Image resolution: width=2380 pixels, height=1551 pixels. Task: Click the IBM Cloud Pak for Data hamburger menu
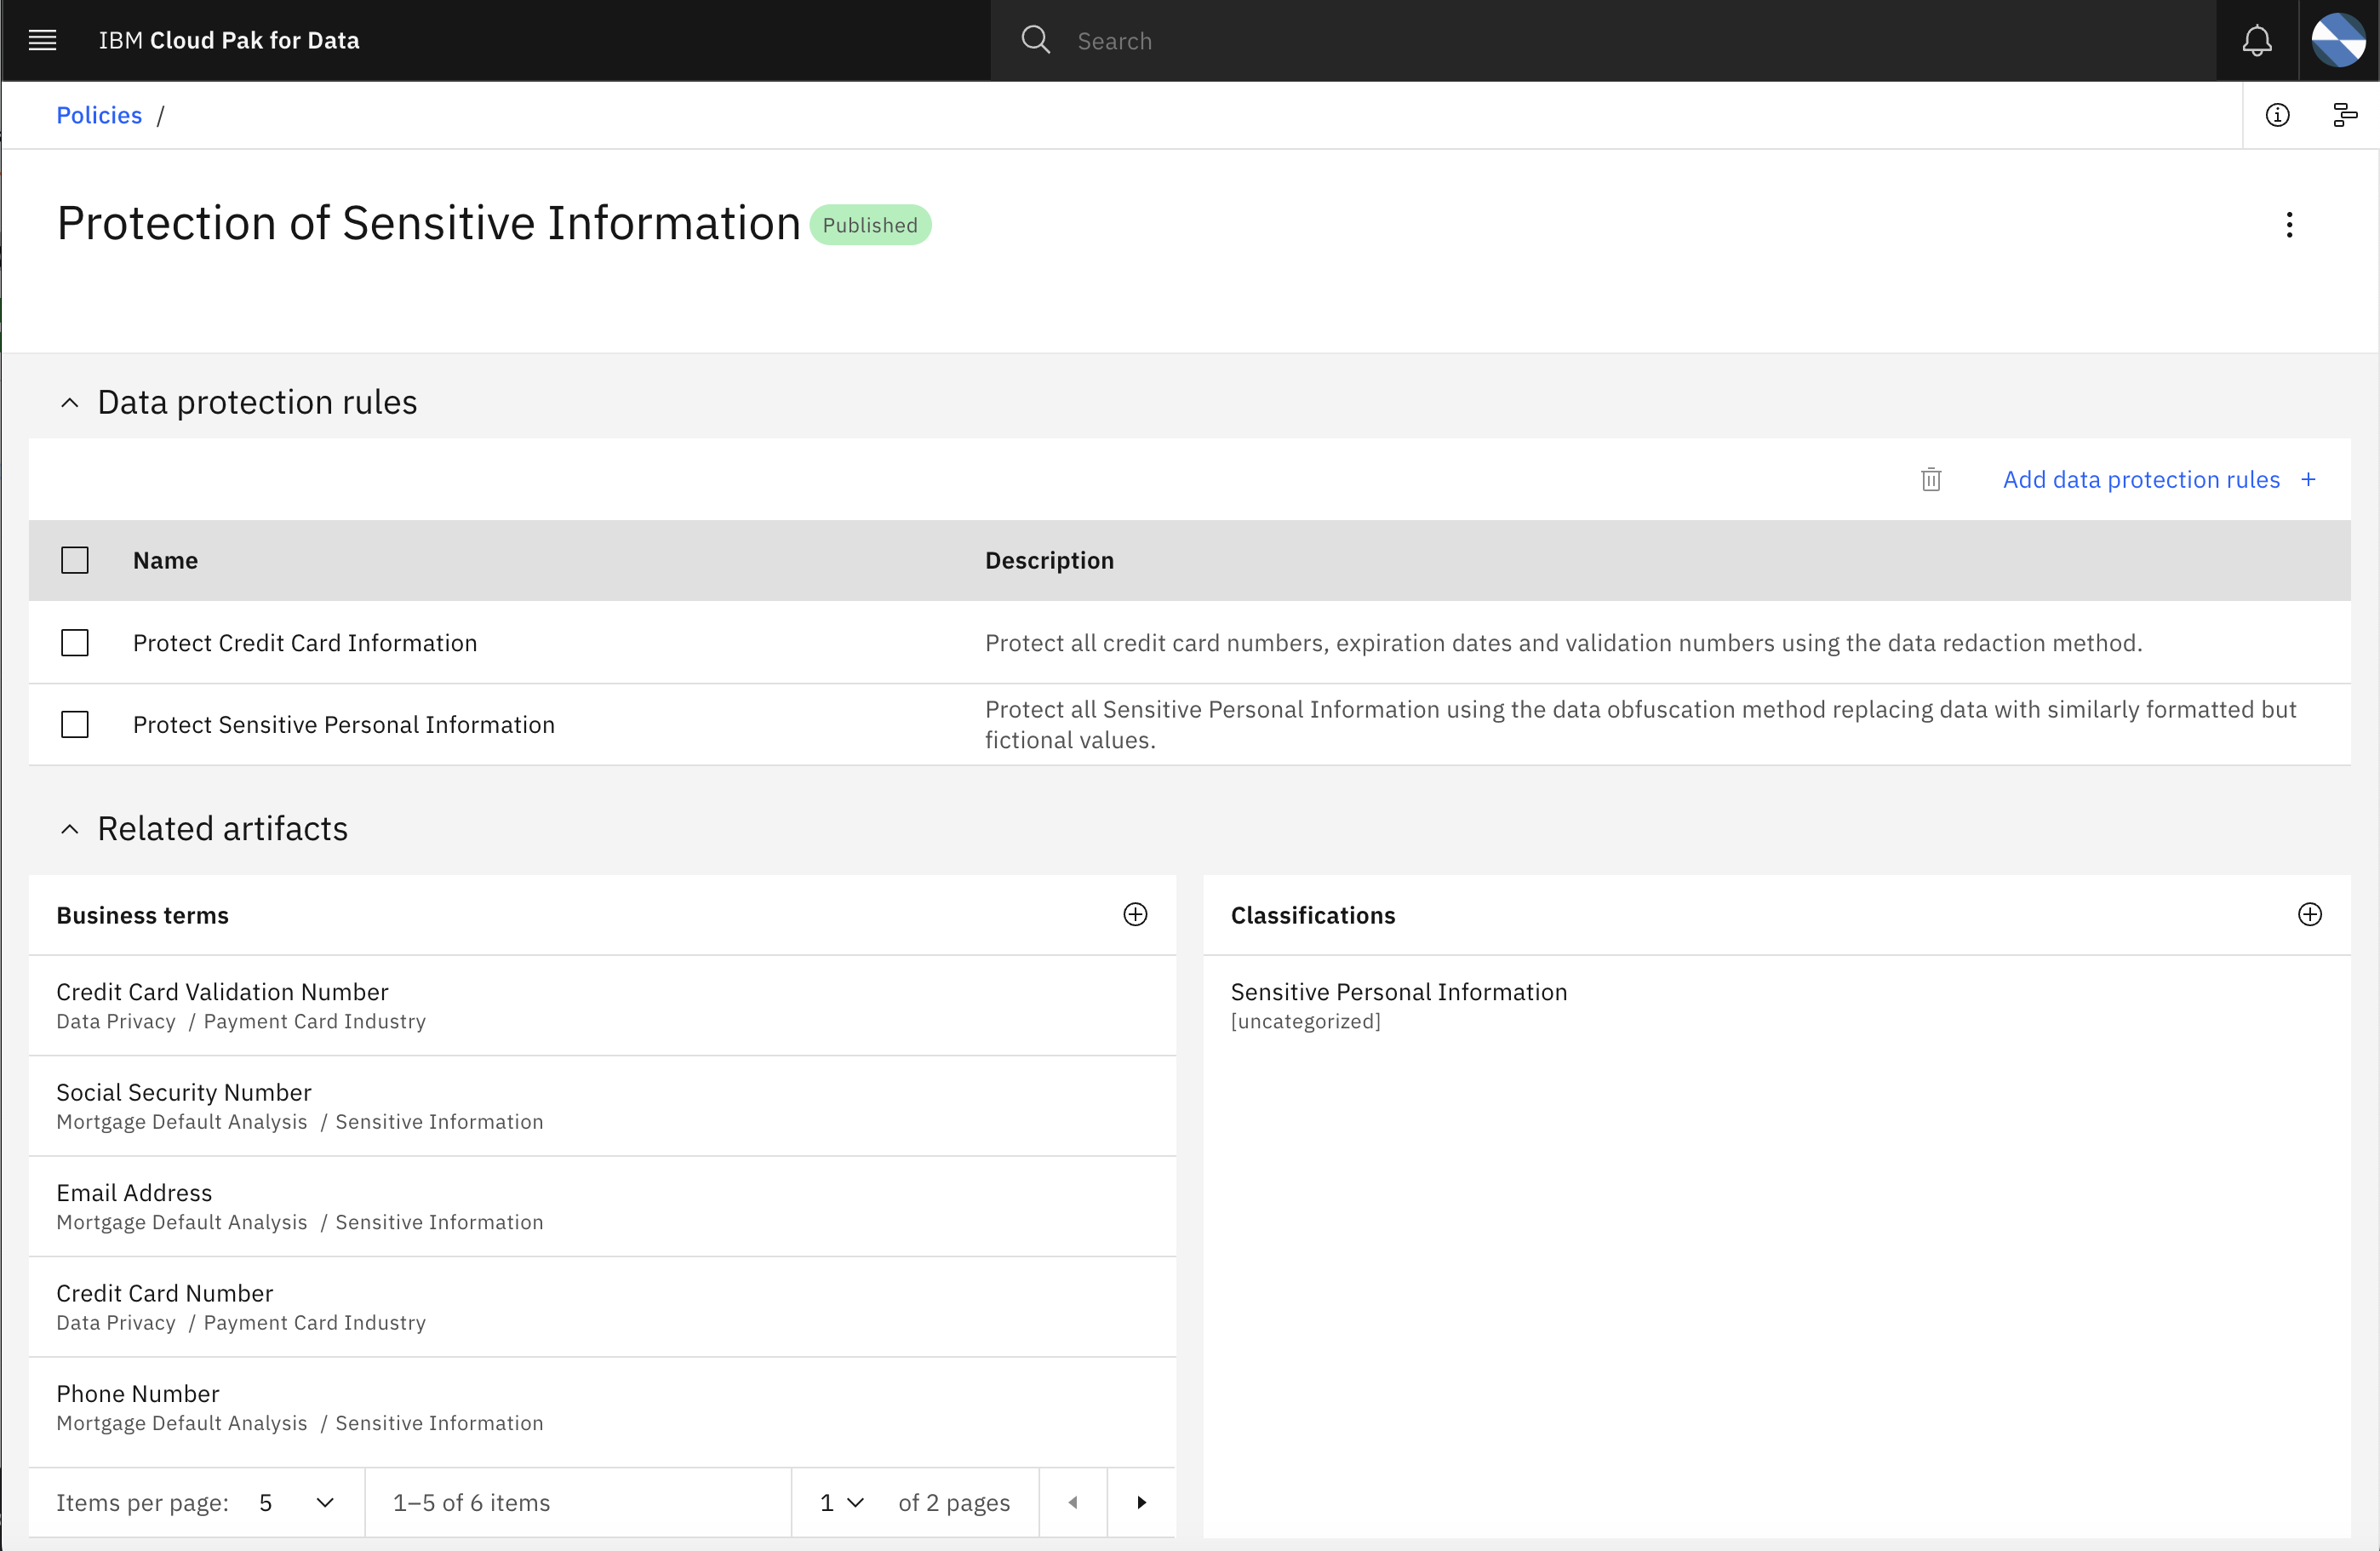[x=42, y=38]
